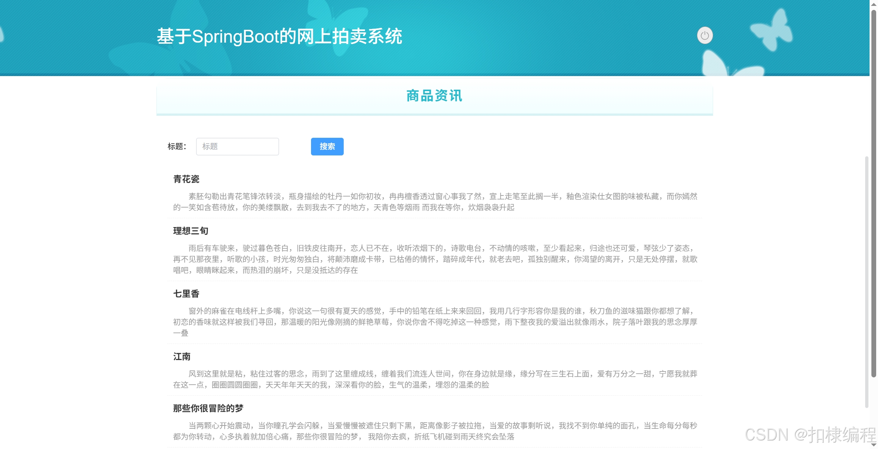This screenshot has height=449, width=878.
Task: Click the summary starting 当两颗心开始震动
Action: click(435, 431)
